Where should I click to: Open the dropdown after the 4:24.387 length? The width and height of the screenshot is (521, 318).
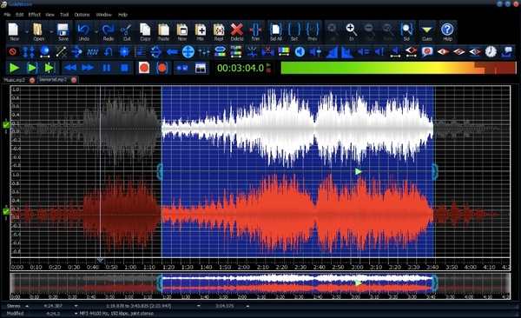(x=76, y=306)
